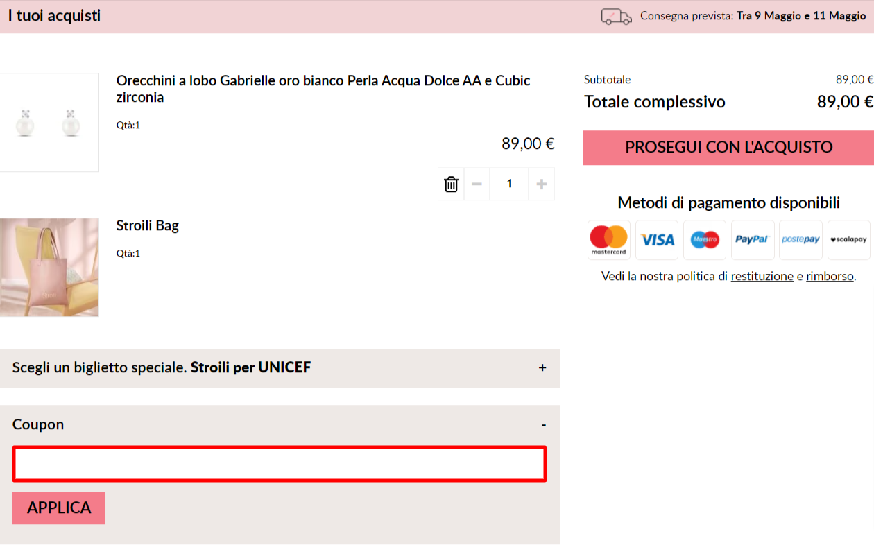Remove earrings with the trash icon
This screenshot has width=874, height=545.
coord(451,184)
